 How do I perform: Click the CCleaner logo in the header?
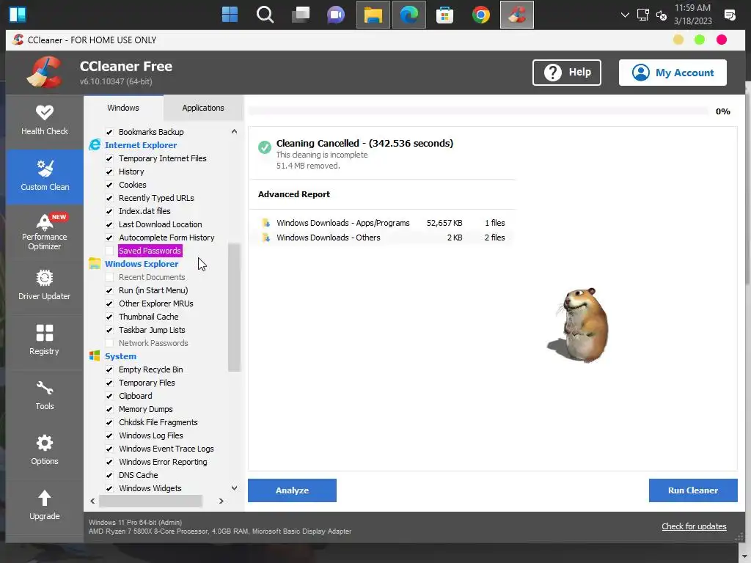point(45,73)
